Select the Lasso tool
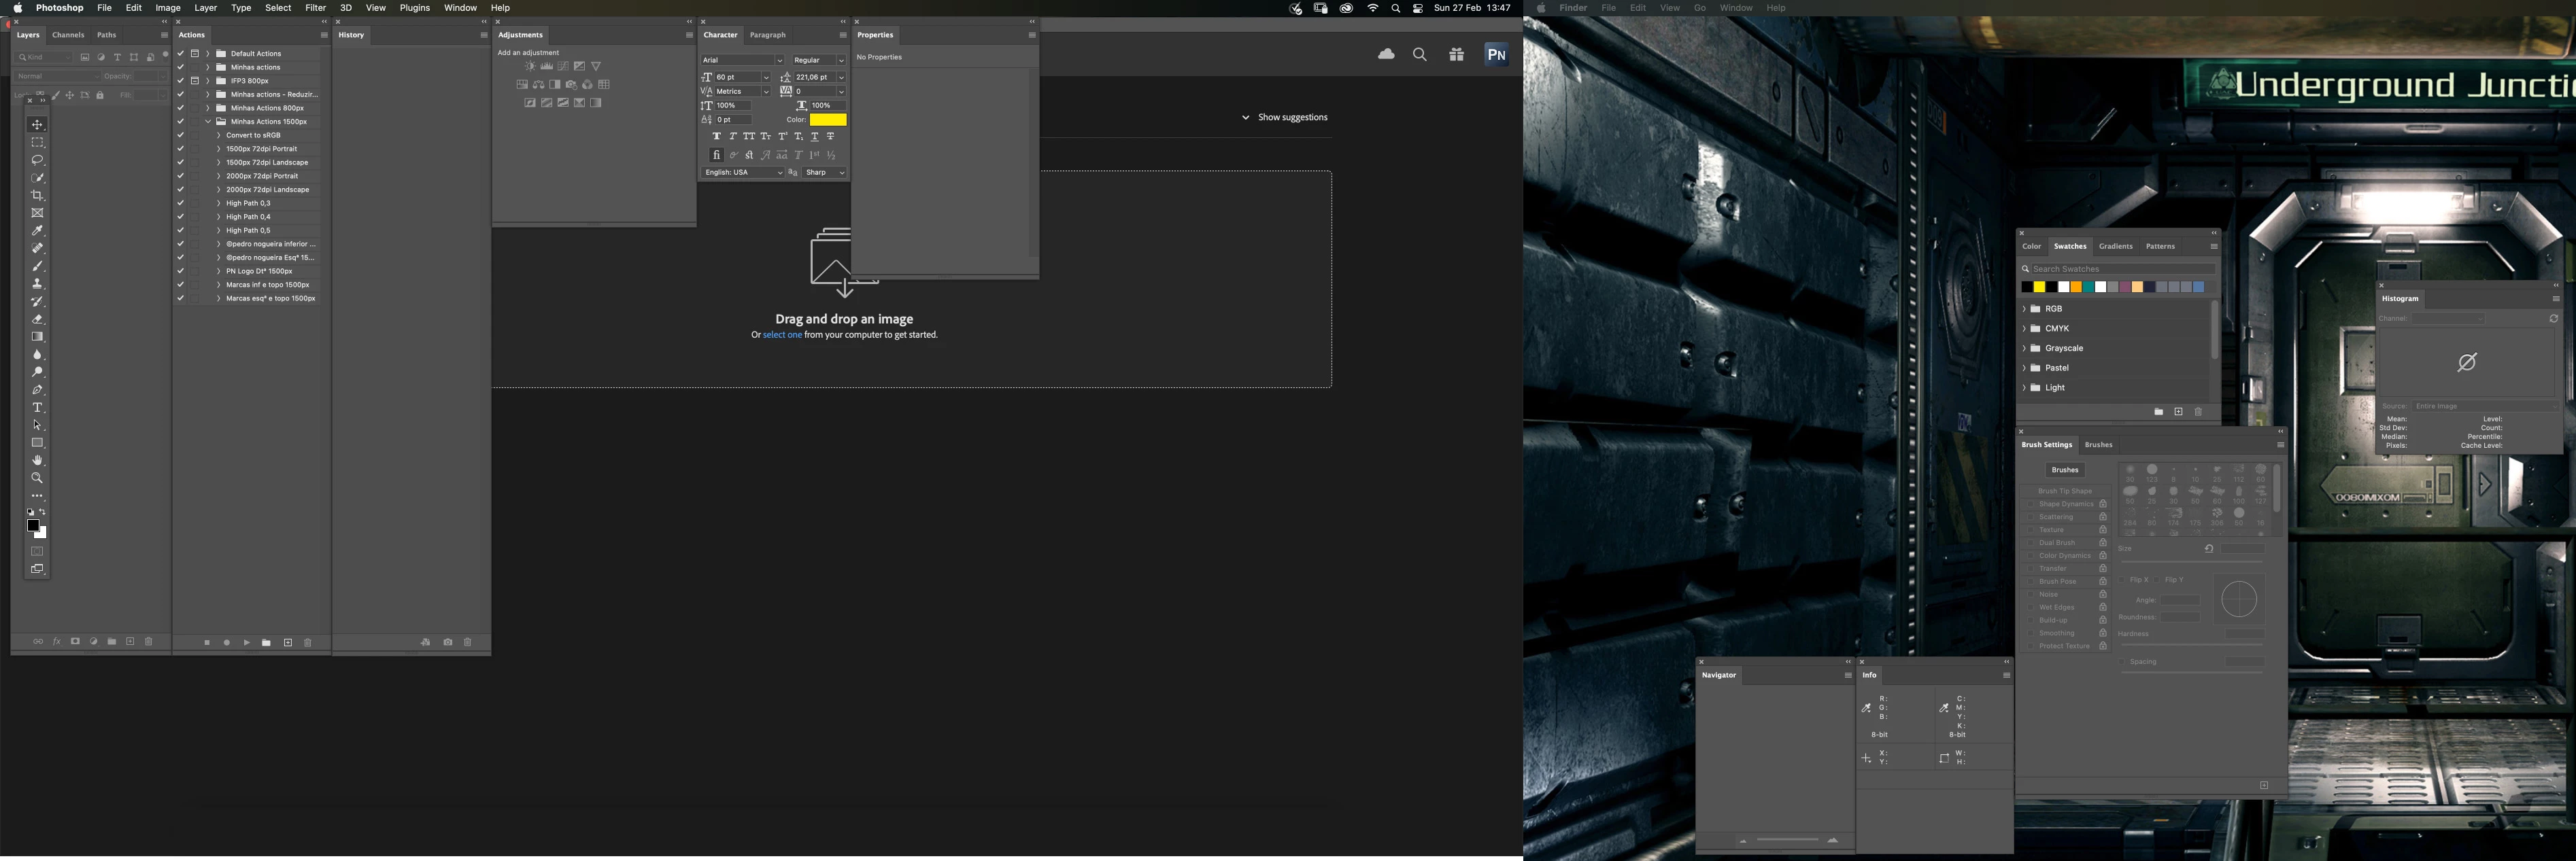The width and height of the screenshot is (2576, 861). coord(38,160)
